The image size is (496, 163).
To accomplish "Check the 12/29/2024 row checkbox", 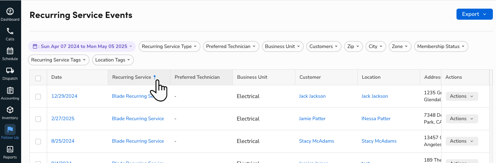I will pyautogui.click(x=38, y=97).
